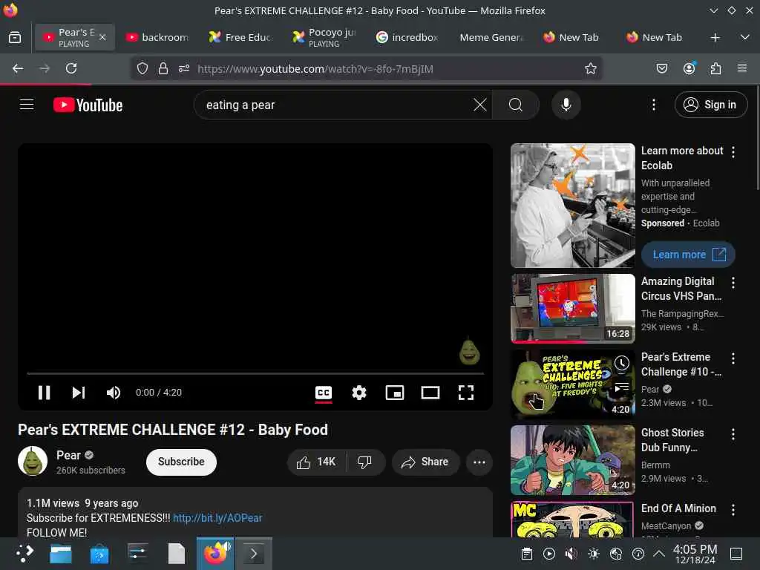The height and width of the screenshot is (570, 760).
Task: Share this video
Action: click(x=425, y=462)
